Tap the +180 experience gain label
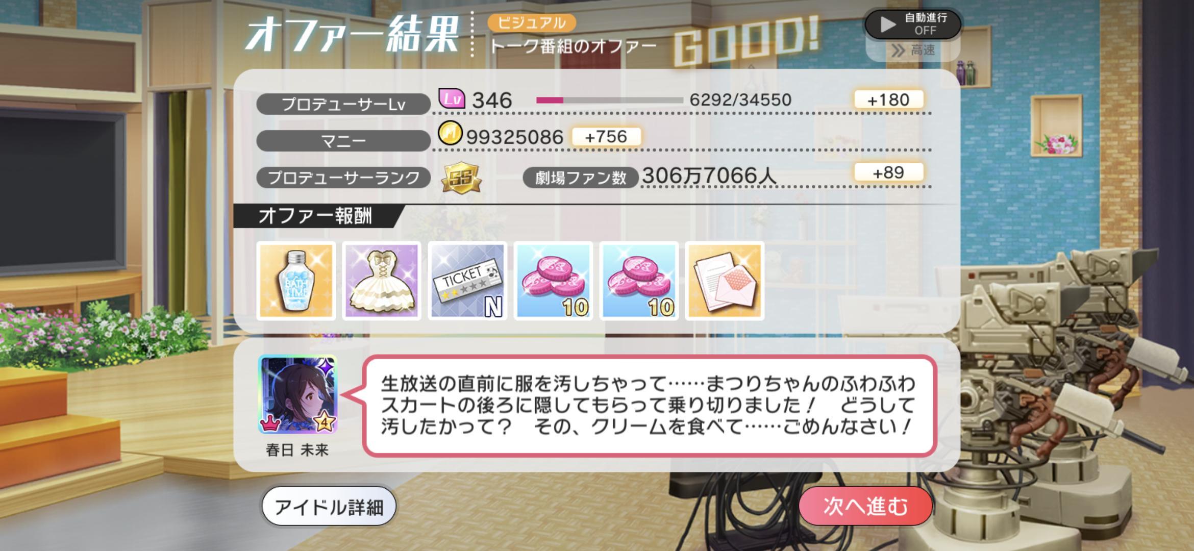The height and width of the screenshot is (551, 1194). (888, 100)
